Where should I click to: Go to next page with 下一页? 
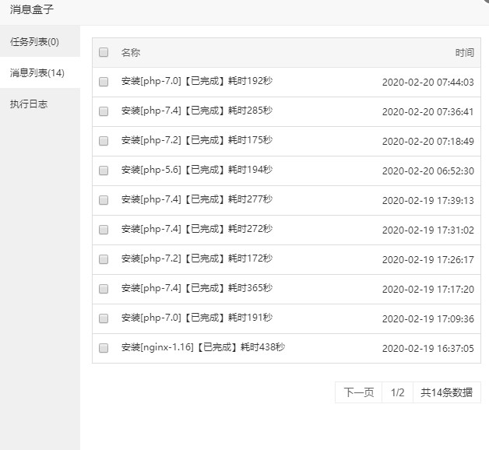coord(359,392)
